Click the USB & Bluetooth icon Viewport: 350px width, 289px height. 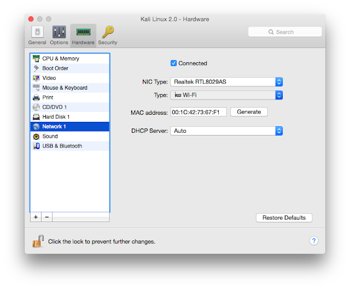click(36, 146)
